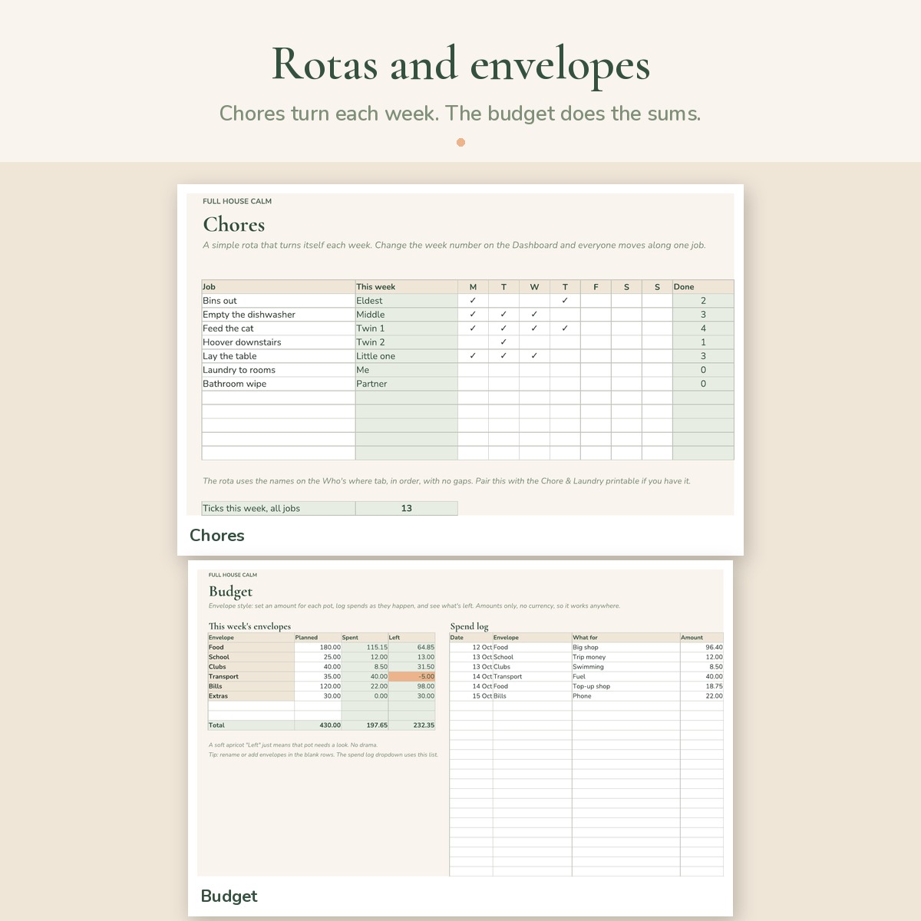
Task: Click the 'Top-up shop' description cell
Action: (x=626, y=687)
